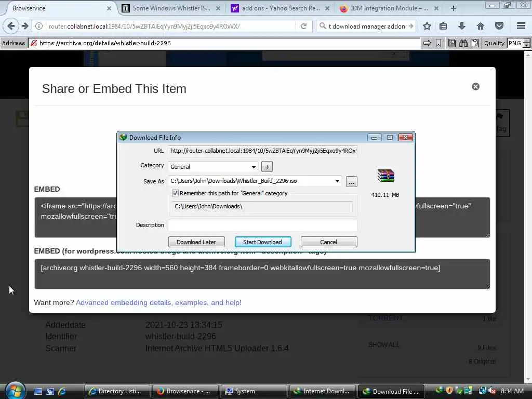Click the security shield tray icon
Viewport: 532px width, 399px height.
449,391
